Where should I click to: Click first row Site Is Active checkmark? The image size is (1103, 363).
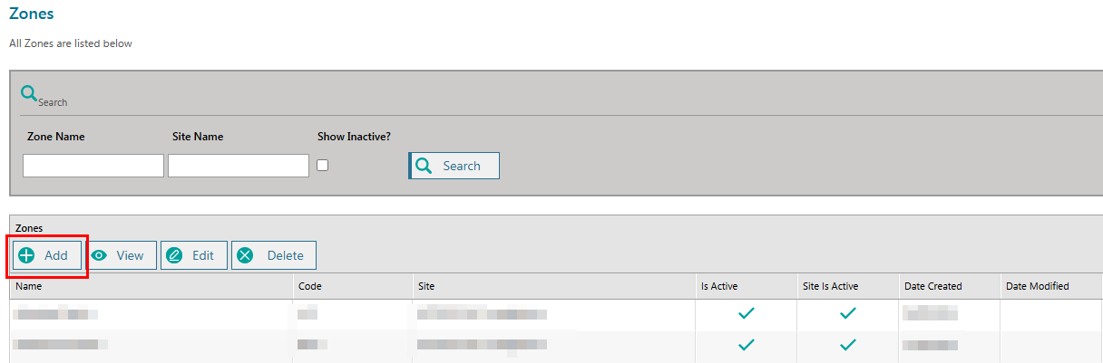847,313
